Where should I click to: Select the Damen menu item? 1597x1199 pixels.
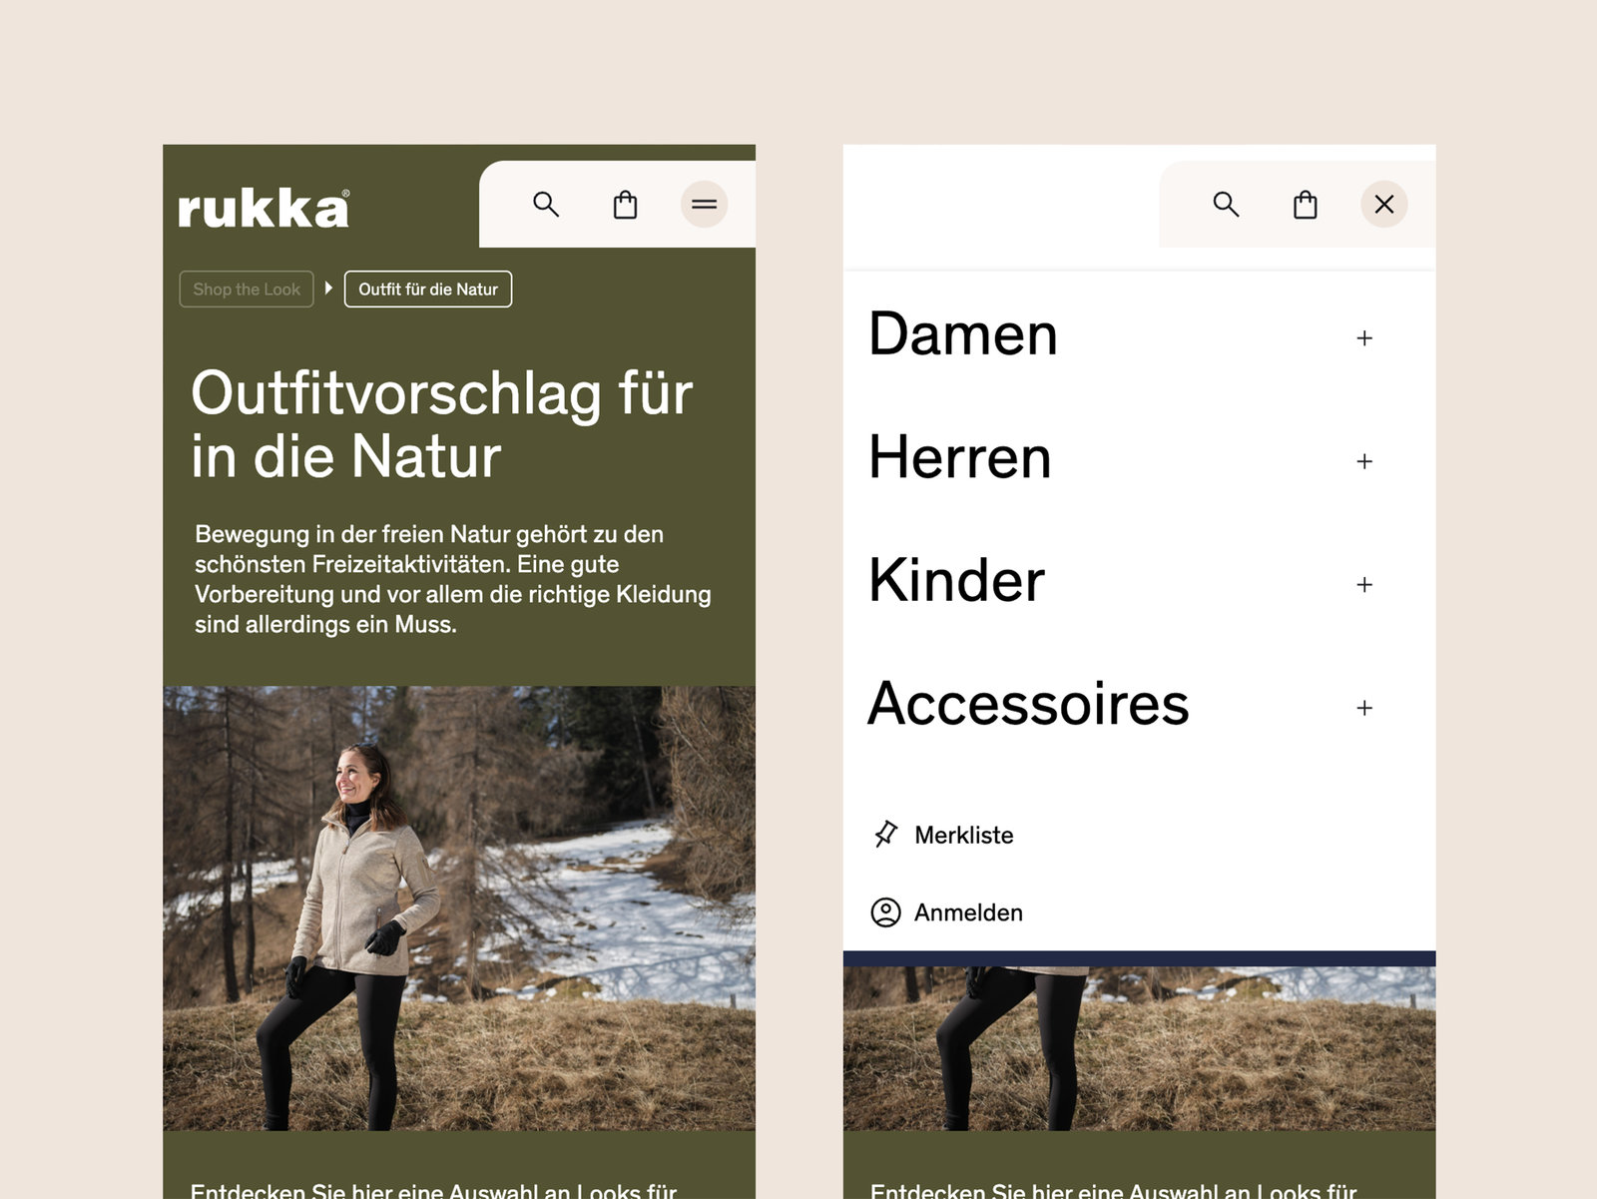coord(963,334)
